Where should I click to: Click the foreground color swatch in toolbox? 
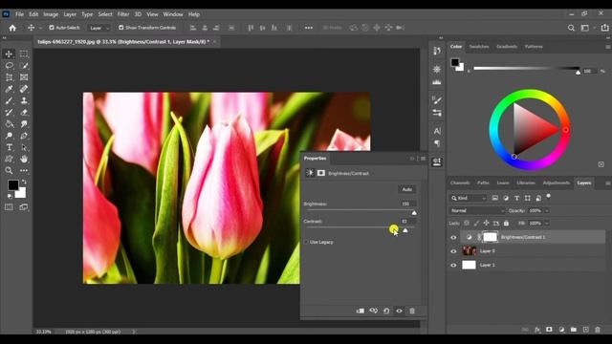tap(12, 184)
